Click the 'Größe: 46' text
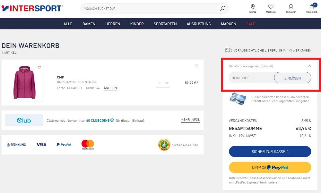321x193 pixels. click(93, 88)
